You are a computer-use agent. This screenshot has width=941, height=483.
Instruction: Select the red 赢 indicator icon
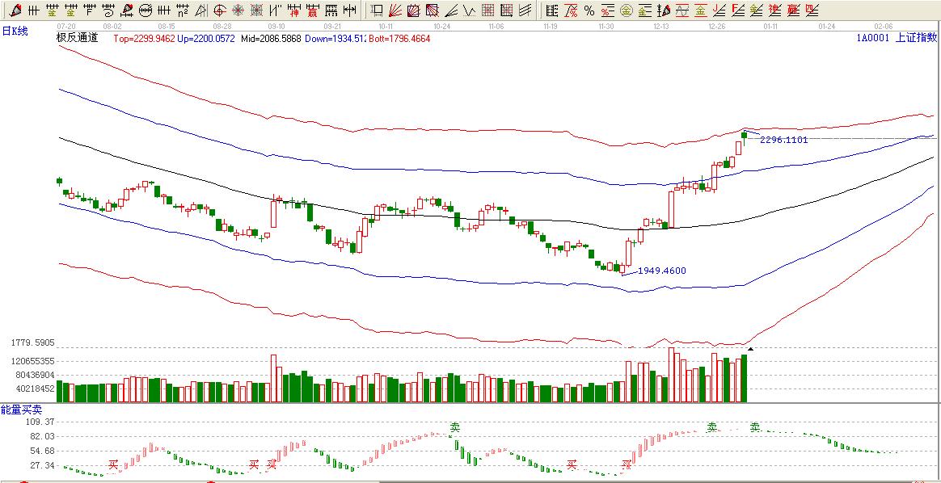tap(312, 10)
